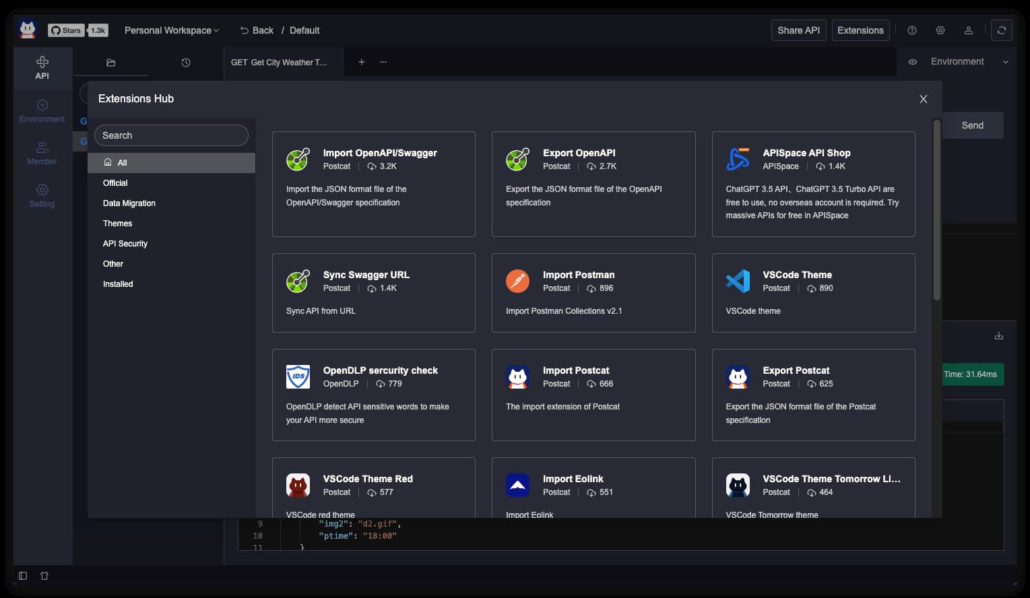The width and height of the screenshot is (1030, 598).
Task: Click the download response icon
Action: pyautogui.click(x=998, y=336)
